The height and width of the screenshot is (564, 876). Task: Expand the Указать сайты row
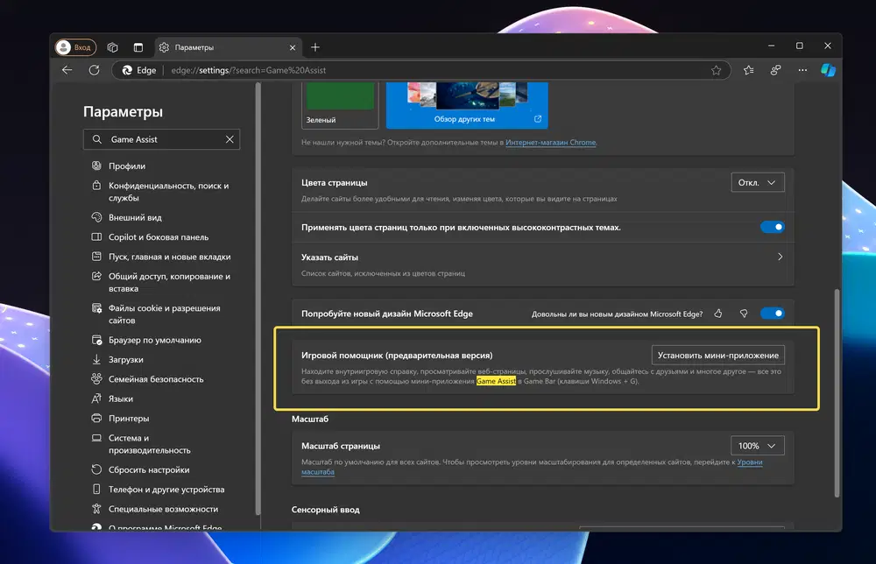pos(542,264)
